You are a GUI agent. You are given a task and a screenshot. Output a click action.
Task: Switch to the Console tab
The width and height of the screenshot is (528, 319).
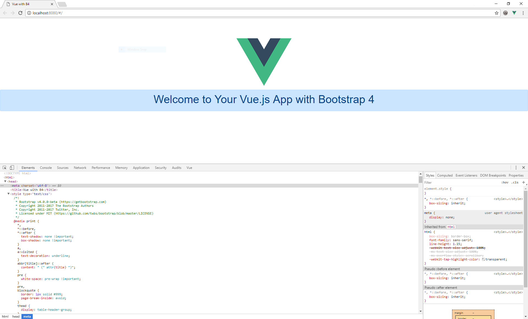(x=46, y=168)
